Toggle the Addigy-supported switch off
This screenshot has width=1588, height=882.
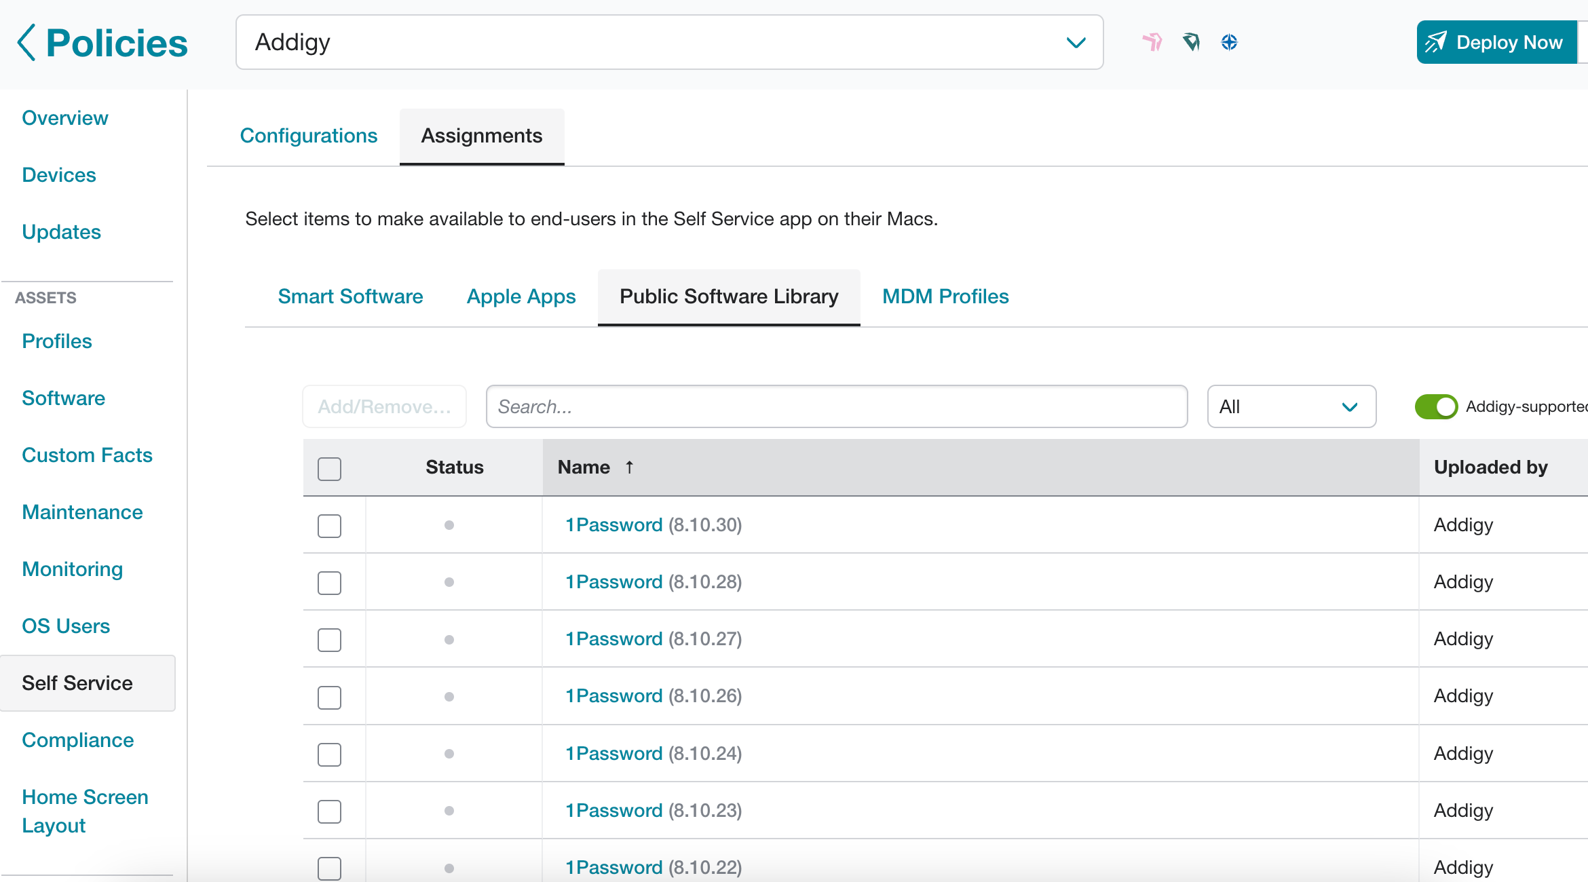[1436, 406]
